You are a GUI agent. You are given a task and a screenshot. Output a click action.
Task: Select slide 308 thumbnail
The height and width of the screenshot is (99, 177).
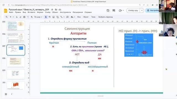click(x=16, y=62)
